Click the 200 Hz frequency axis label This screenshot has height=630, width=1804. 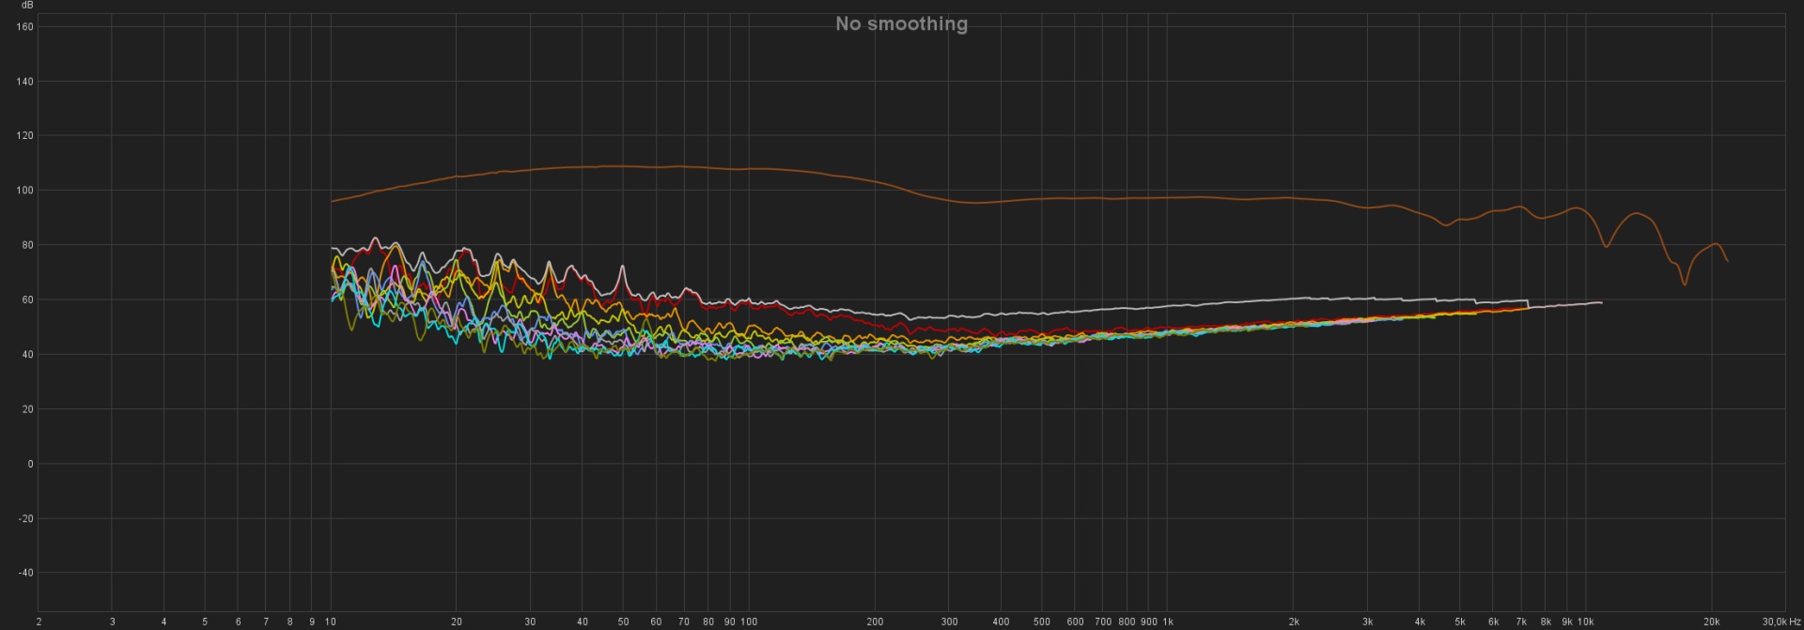tap(875, 622)
